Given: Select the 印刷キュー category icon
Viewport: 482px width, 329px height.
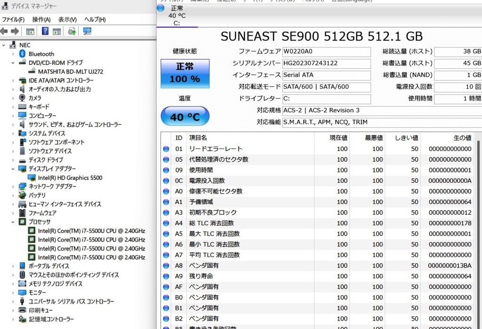Looking at the screenshot, I should [22, 310].
